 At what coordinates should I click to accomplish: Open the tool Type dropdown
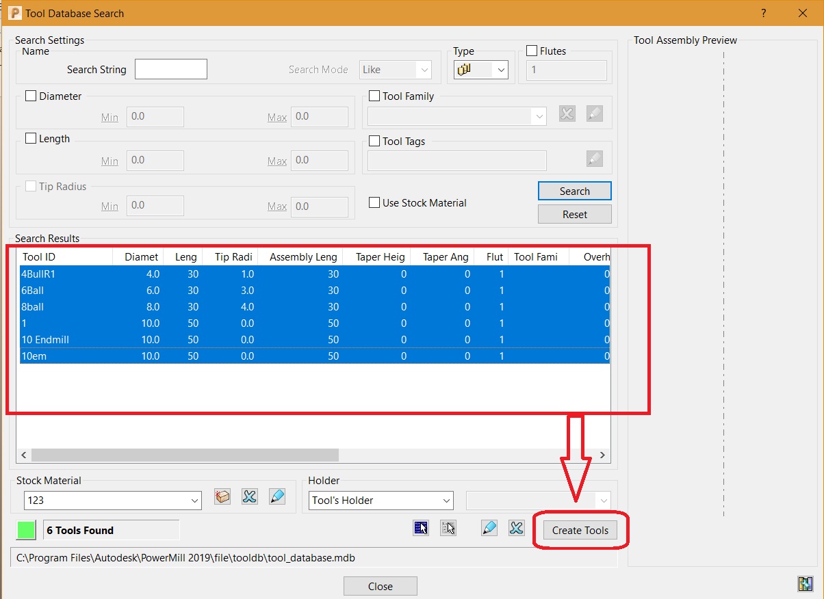pos(480,70)
